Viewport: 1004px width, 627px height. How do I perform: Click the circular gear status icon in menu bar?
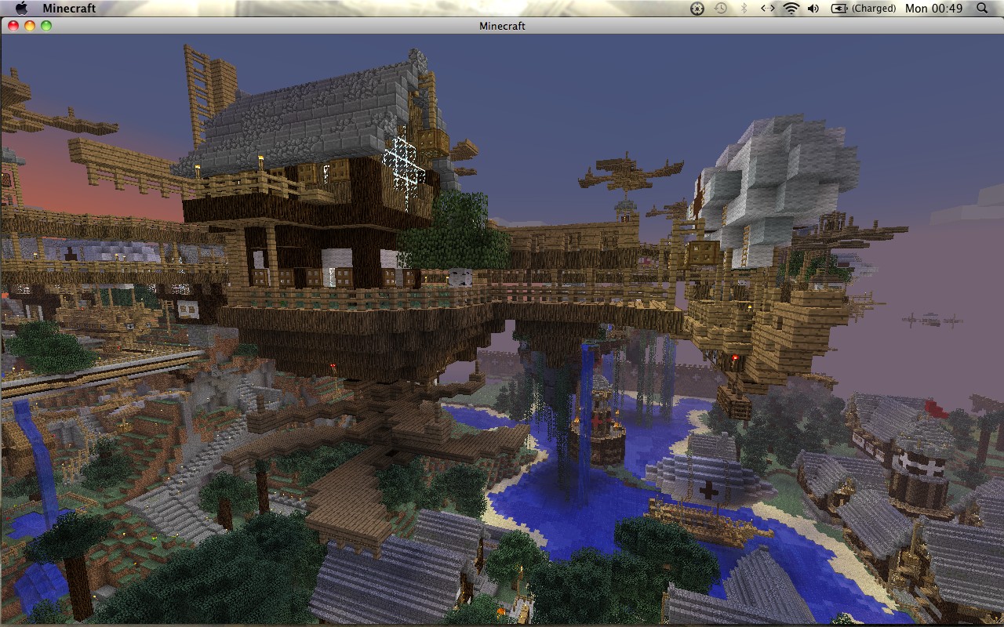point(697,9)
